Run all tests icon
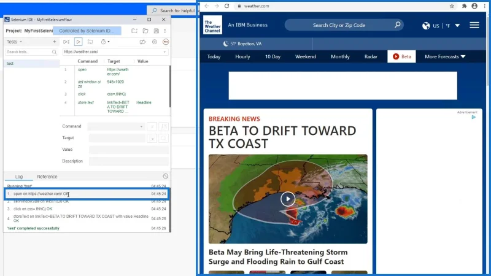 (x=66, y=42)
